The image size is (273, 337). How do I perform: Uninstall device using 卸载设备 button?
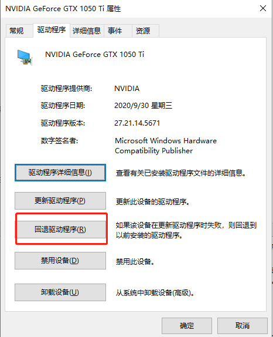(x=60, y=292)
